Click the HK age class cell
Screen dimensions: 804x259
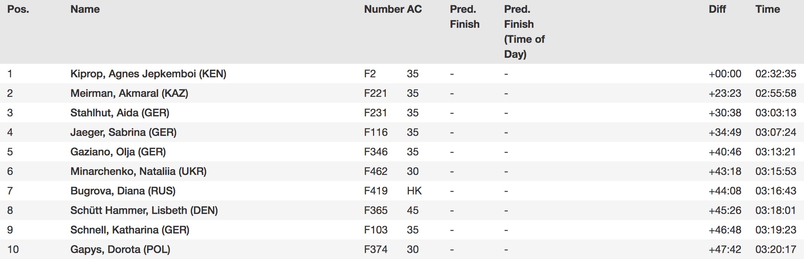(x=414, y=191)
